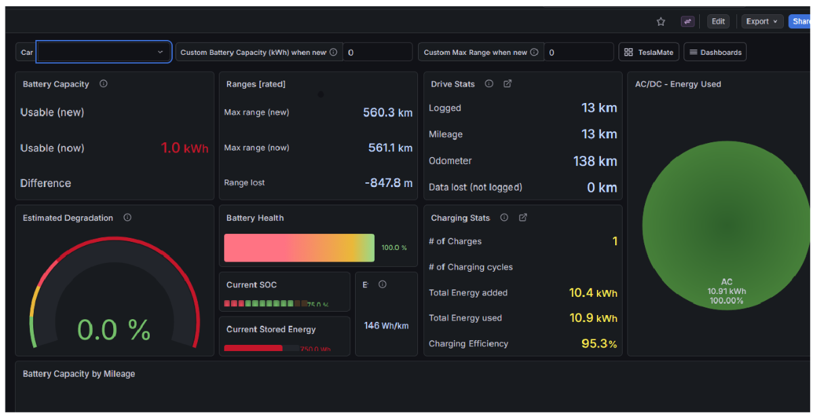Star this dashboard as favorite
This screenshot has height=414, width=813.
(x=661, y=22)
